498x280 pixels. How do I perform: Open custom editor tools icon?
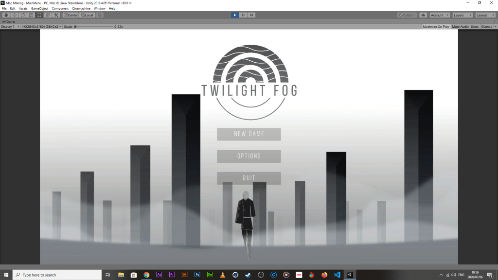[x=56, y=15]
